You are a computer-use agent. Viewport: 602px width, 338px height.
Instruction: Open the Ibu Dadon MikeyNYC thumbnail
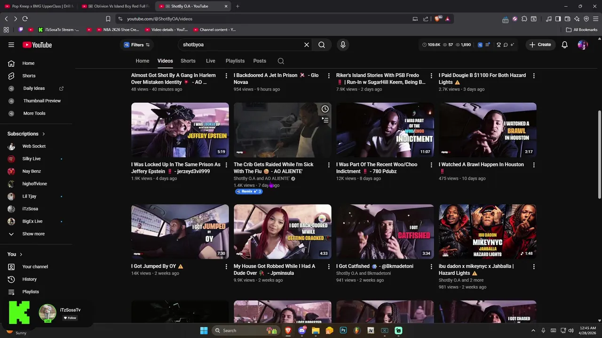488,231
